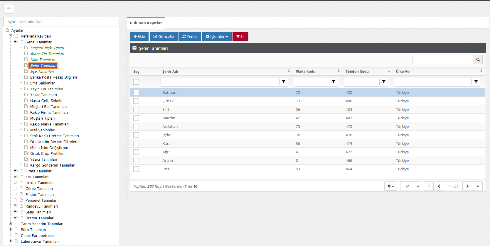Viewport: 490px width, 246px height.
Task: Open the İşlemler dropdown
Action: tap(217, 36)
